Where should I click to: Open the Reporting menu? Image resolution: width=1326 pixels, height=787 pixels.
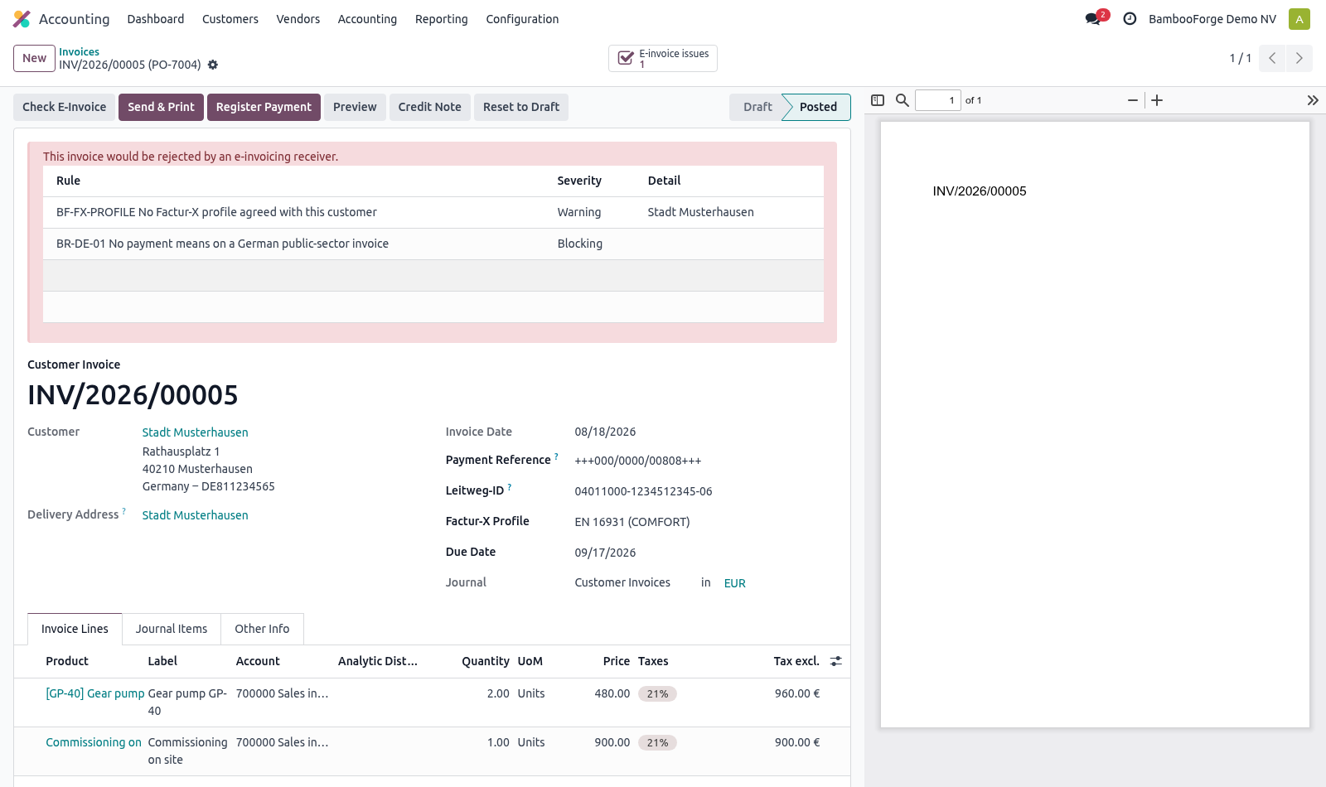tap(442, 19)
